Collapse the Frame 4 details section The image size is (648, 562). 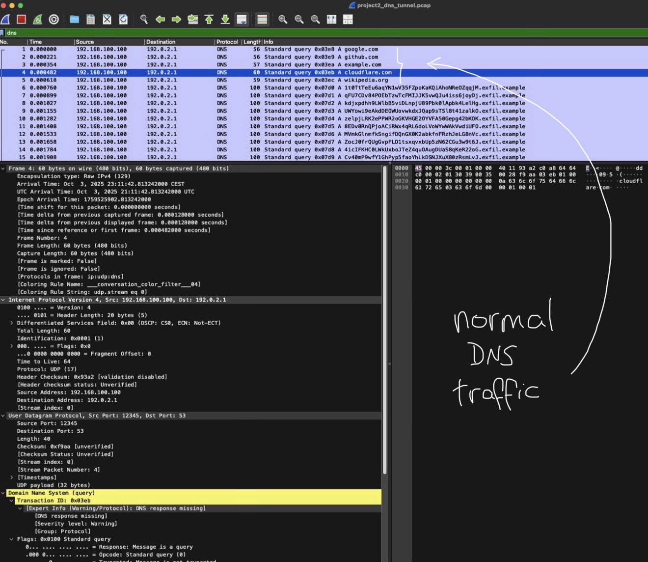3,169
